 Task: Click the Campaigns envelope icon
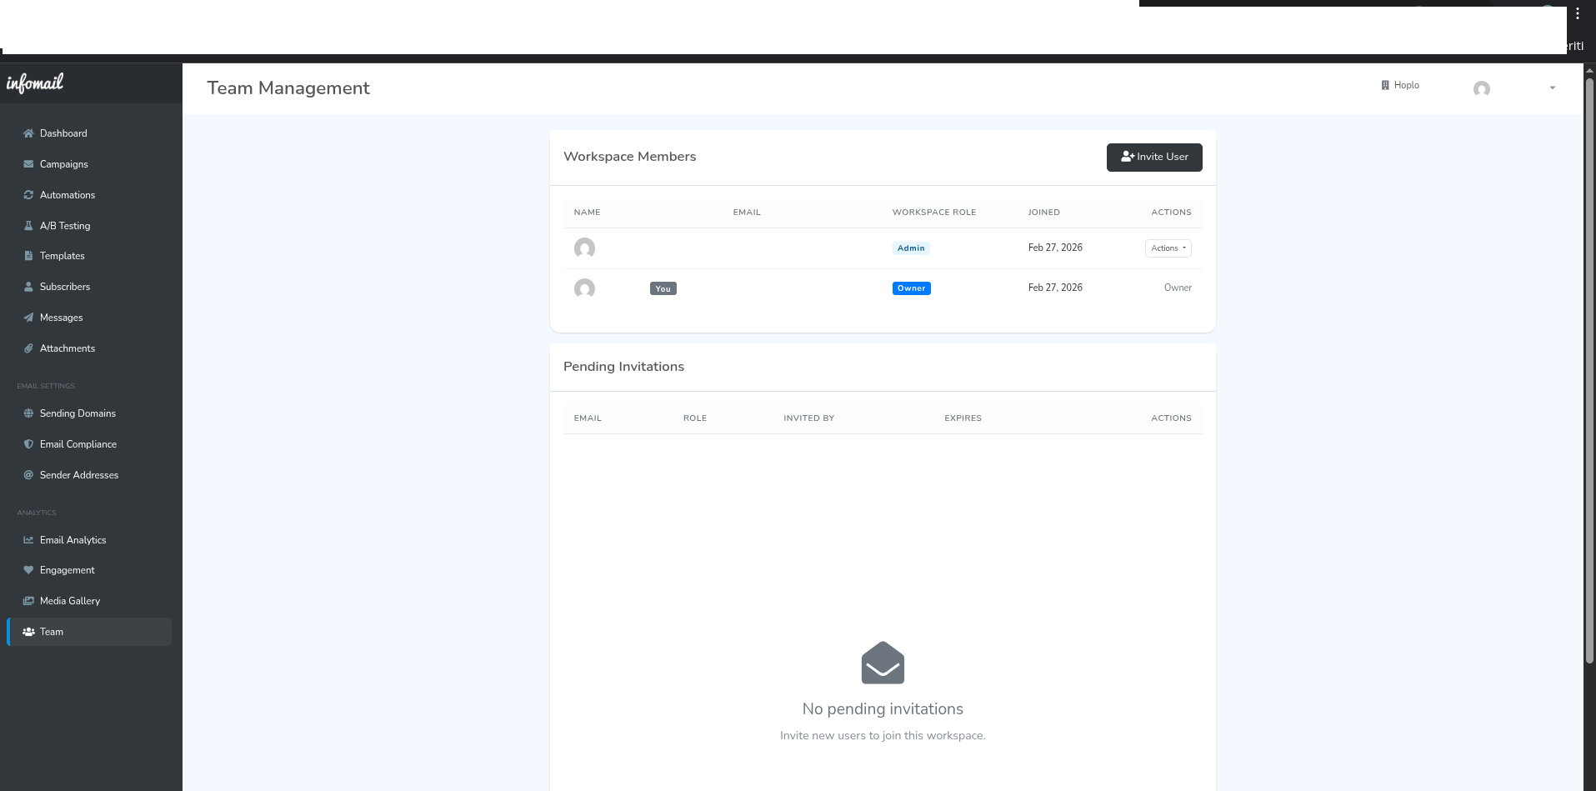[28, 164]
